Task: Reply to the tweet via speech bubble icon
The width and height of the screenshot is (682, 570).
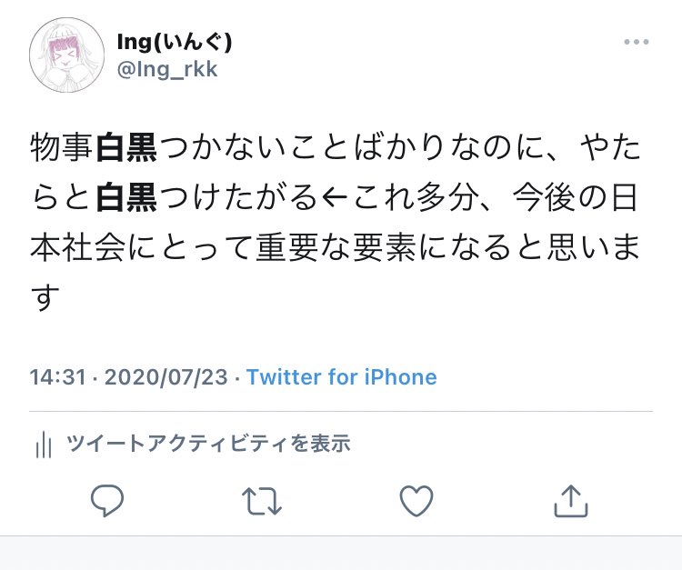Action: [106, 499]
